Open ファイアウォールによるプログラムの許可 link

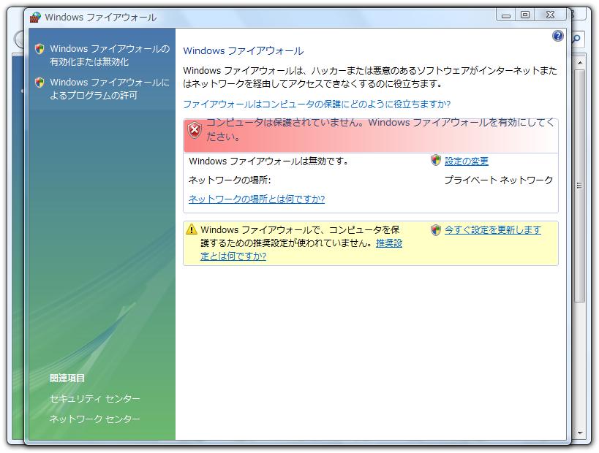tap(110, 89)
